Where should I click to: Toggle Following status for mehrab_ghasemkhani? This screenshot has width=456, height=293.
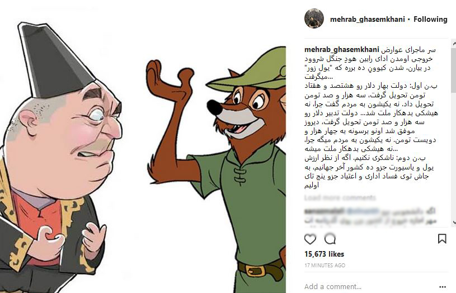pyautogui.click(x=430, y=20)
